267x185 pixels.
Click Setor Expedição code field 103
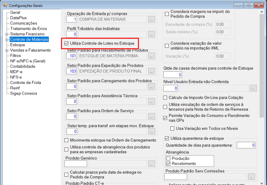71,71
